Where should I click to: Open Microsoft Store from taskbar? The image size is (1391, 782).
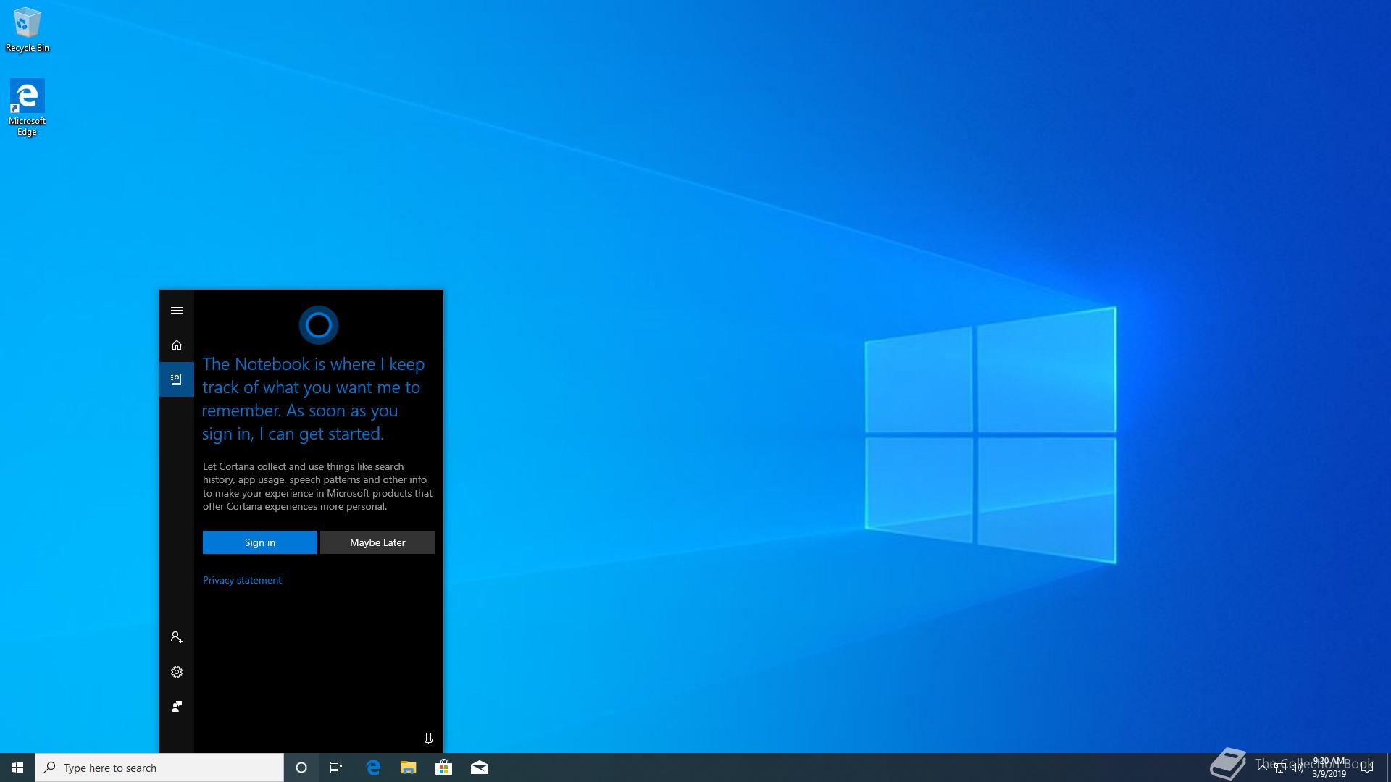pyautogui.click(x=443, y=768)
